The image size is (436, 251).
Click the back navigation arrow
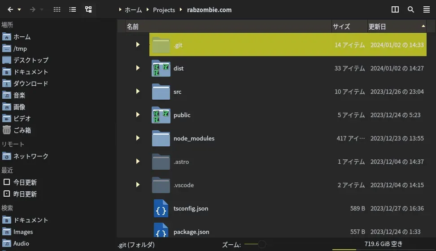(x=10, y=9)
